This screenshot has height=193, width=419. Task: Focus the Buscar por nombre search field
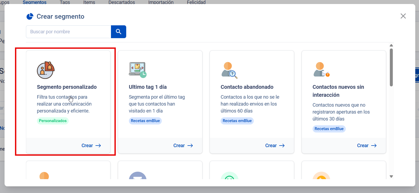(x=68, y=32)
